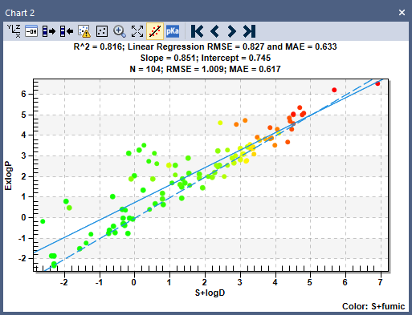Click the expand to full view icon
The height and width of the screenshot is (315, 412).
(137, 31)
